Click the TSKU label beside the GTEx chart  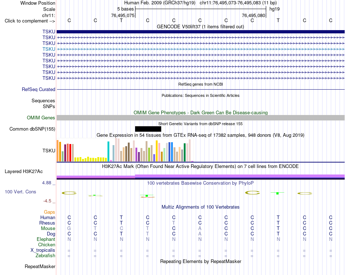tap(49, 151)
